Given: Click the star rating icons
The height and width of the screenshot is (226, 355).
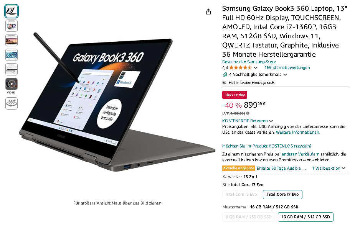Looking at the screenshot, I should tap(240, 67).
